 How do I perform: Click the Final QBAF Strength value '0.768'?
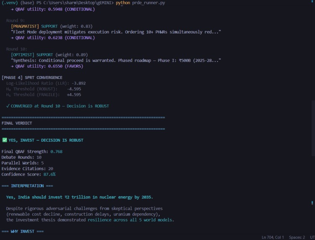pos(57,152)
